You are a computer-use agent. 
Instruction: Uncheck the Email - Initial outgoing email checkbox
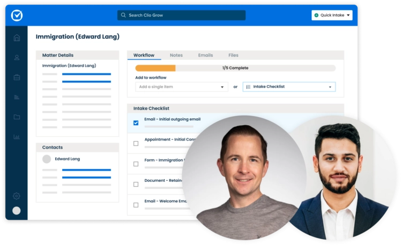tap(136, 123)
